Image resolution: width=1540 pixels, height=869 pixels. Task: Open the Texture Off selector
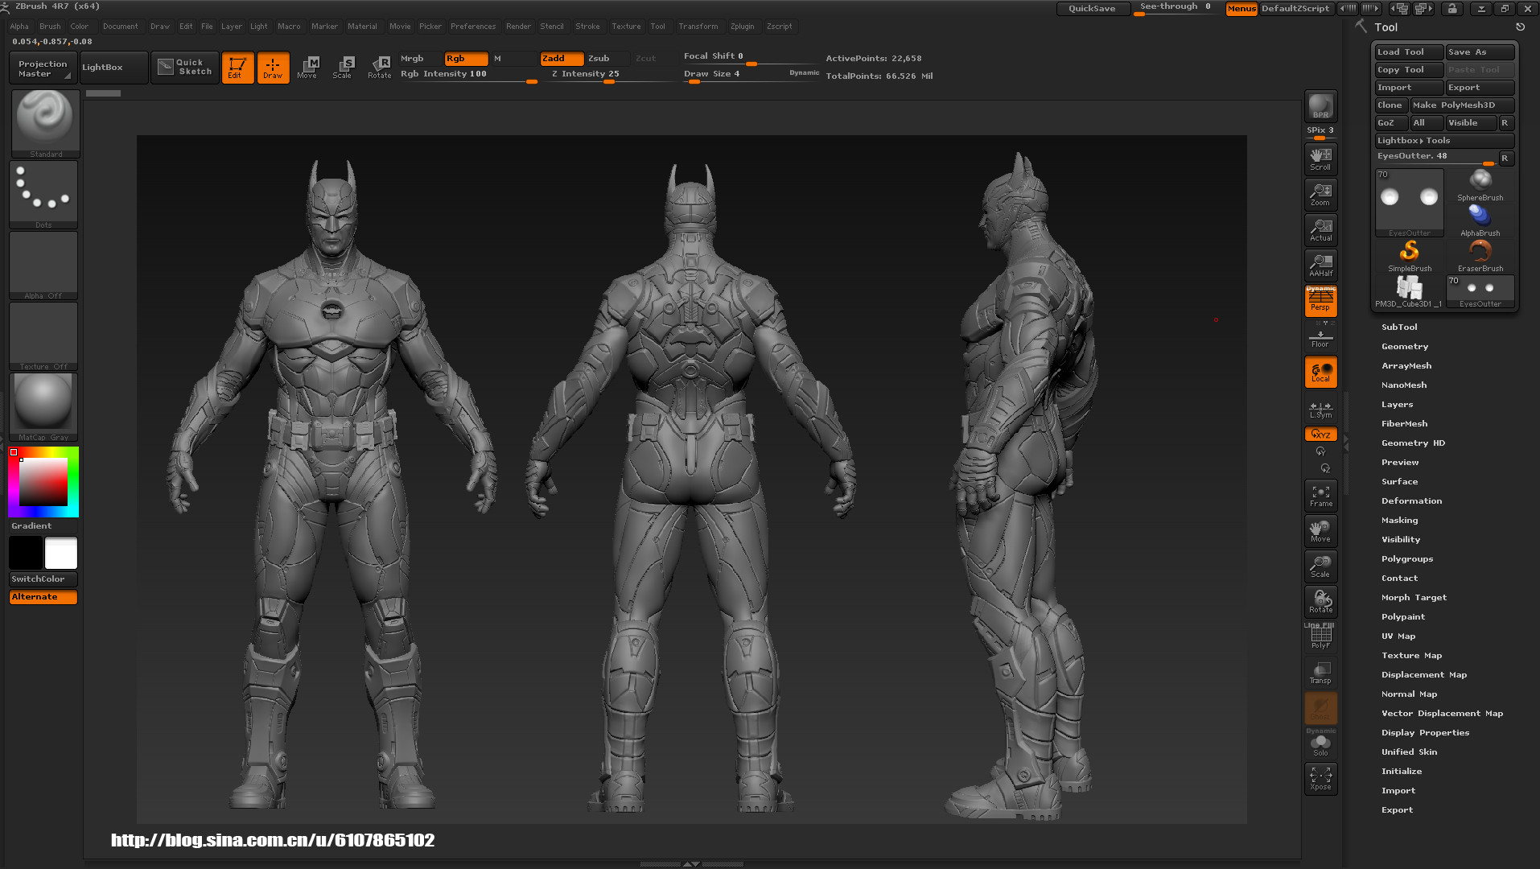43,336
